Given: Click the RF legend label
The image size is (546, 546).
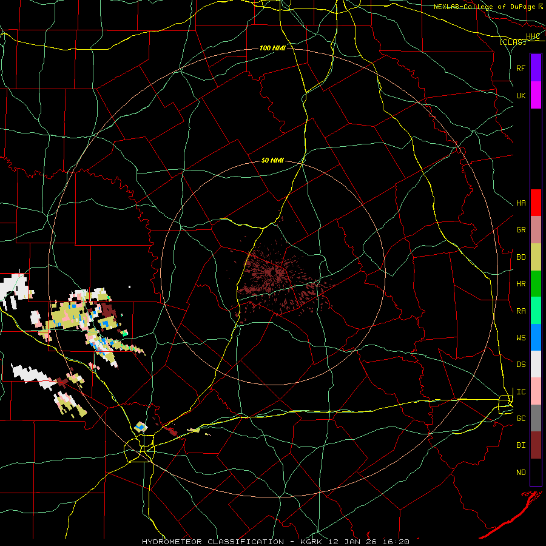Looking at the screenshot, I should pyautogui.click(x=521, y=68).
